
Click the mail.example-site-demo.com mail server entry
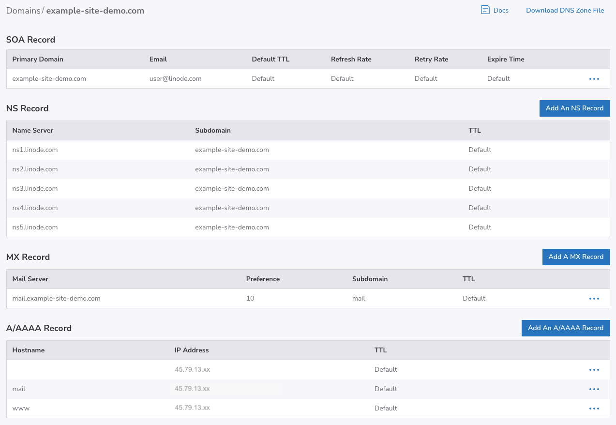[56, 299]
